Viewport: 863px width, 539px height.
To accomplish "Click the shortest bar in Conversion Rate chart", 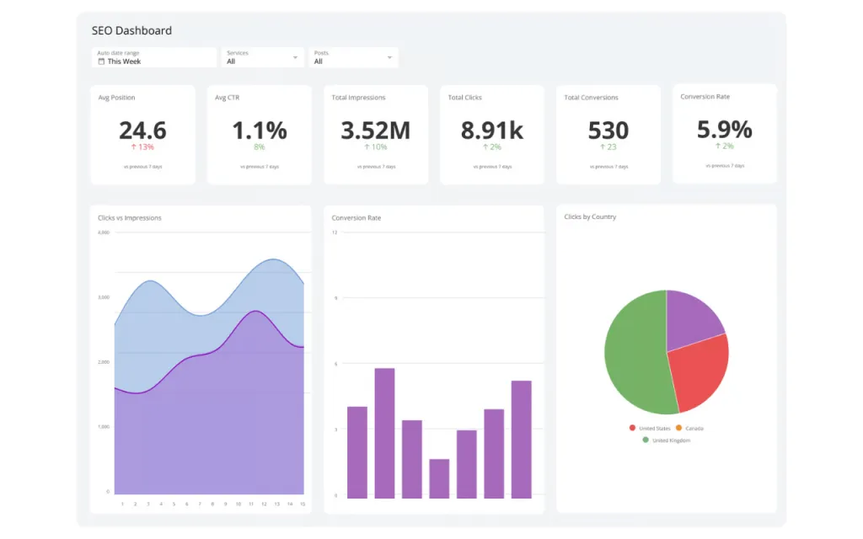I will pyautogui.click(x=439, y=478).
